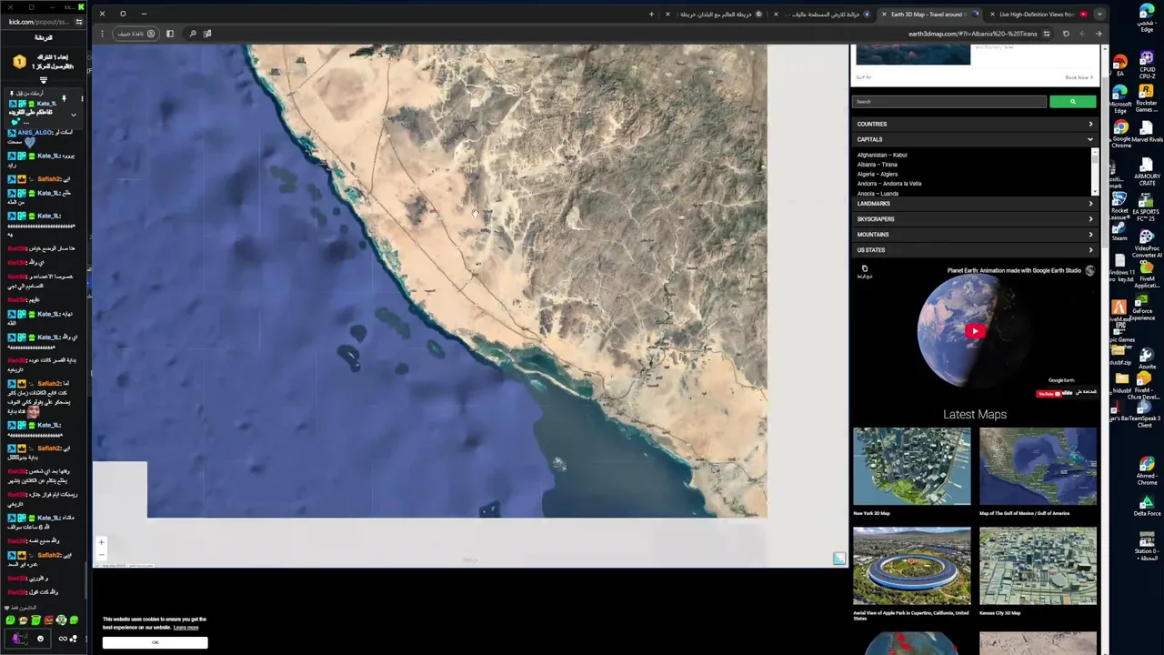Image resolution: width=1164 pixels, height=655 pixels.
Task: Select Afghanistan - Kabul from capitals list
Action: tap(882, 155)
